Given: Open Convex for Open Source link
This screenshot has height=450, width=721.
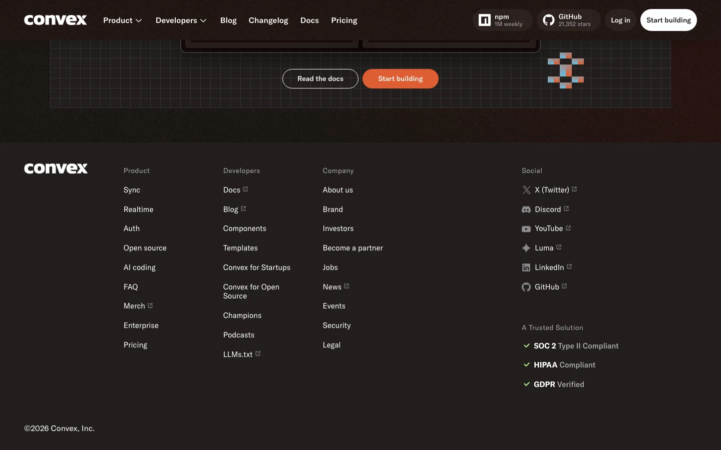Looking at the screenshot, I should [251, 291].
